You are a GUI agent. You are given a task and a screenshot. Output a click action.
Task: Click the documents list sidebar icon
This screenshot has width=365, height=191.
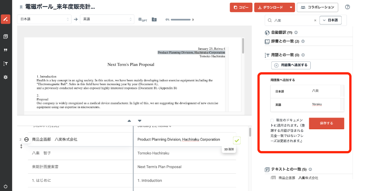pos(6,37)
